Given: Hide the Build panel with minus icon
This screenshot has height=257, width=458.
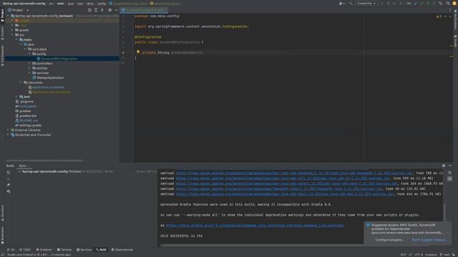Looking at the screenshot, I should coord(450,166).
